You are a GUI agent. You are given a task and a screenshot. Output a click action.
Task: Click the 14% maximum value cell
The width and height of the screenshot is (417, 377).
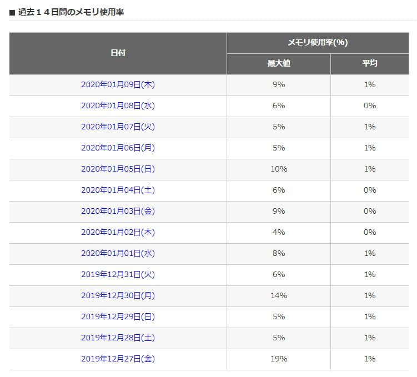[x=279, y=295]
